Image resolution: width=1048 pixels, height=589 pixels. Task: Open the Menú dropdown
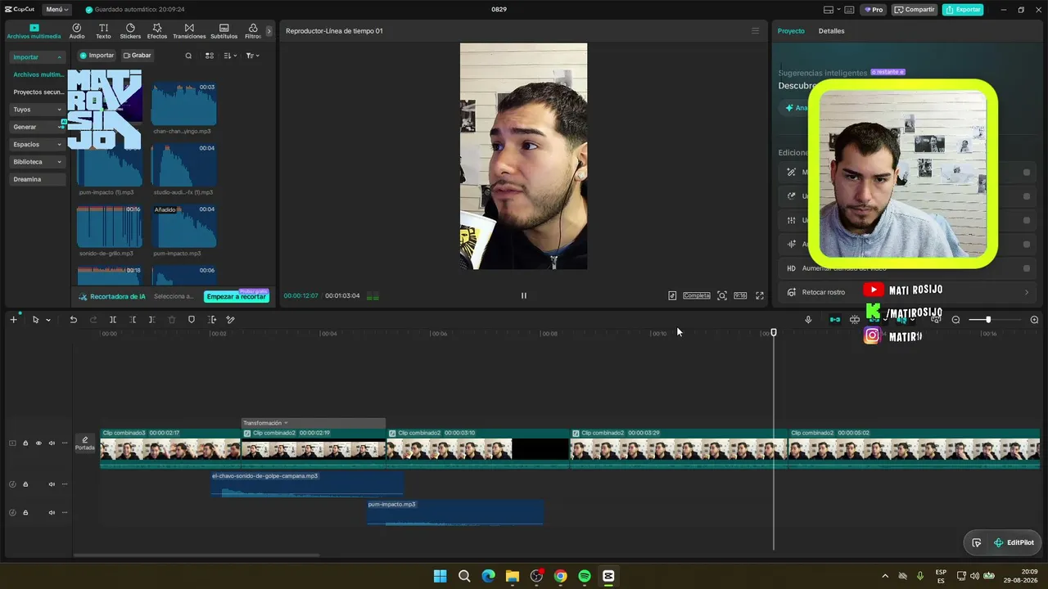point(56,10)
